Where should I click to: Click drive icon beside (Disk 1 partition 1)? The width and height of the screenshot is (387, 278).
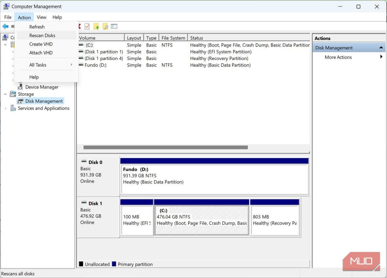pos(81,51)
